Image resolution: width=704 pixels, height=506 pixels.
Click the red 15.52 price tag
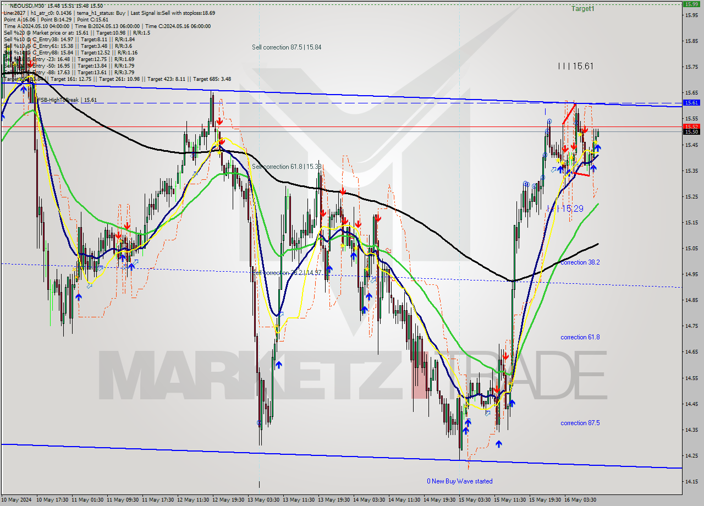click(691, 127)
